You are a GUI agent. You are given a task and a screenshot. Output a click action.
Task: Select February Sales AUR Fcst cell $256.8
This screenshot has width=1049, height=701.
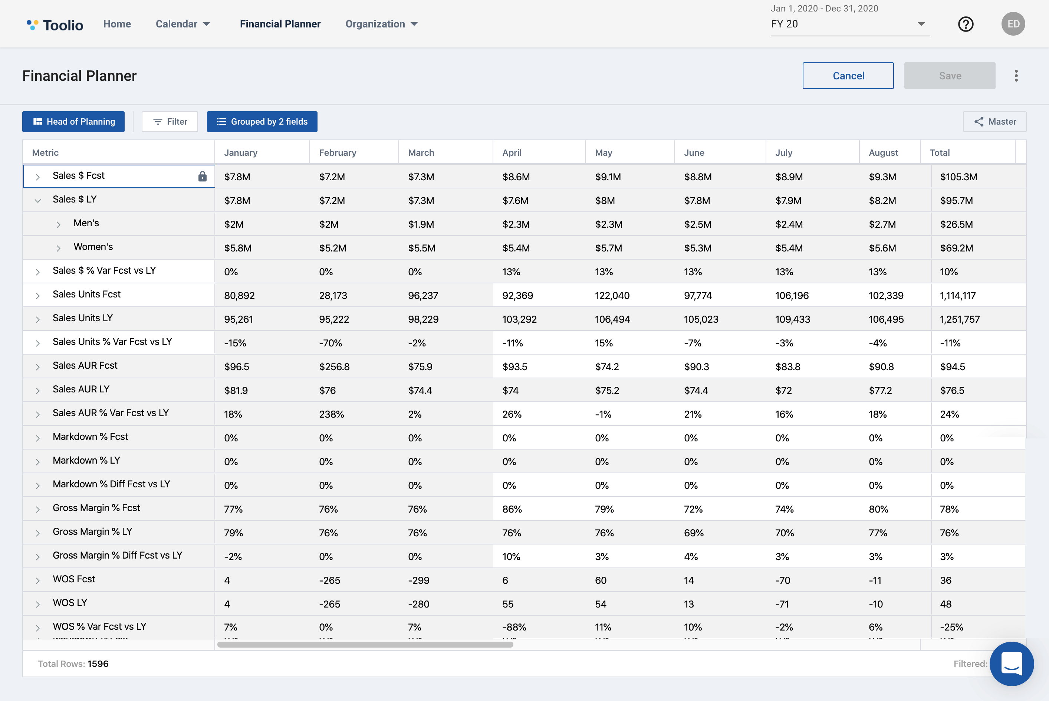(x=354, y=366)
